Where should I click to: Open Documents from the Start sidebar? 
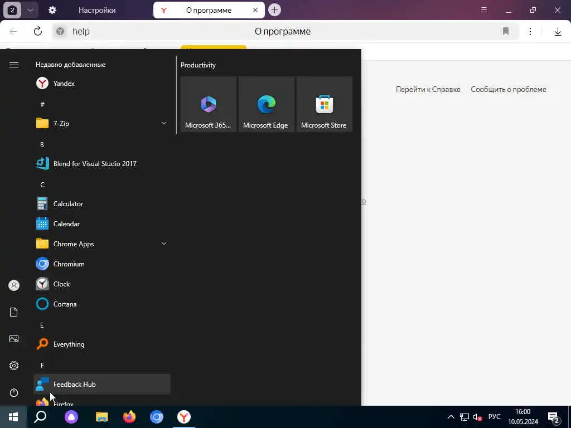(x=14, y=312)
